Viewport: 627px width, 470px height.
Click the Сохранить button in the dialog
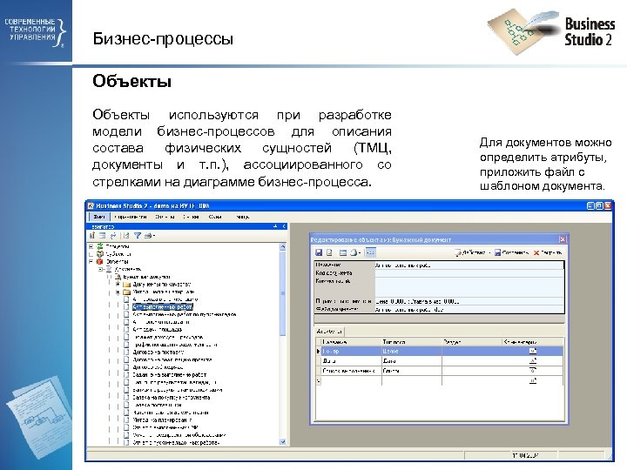click(511, 252)
